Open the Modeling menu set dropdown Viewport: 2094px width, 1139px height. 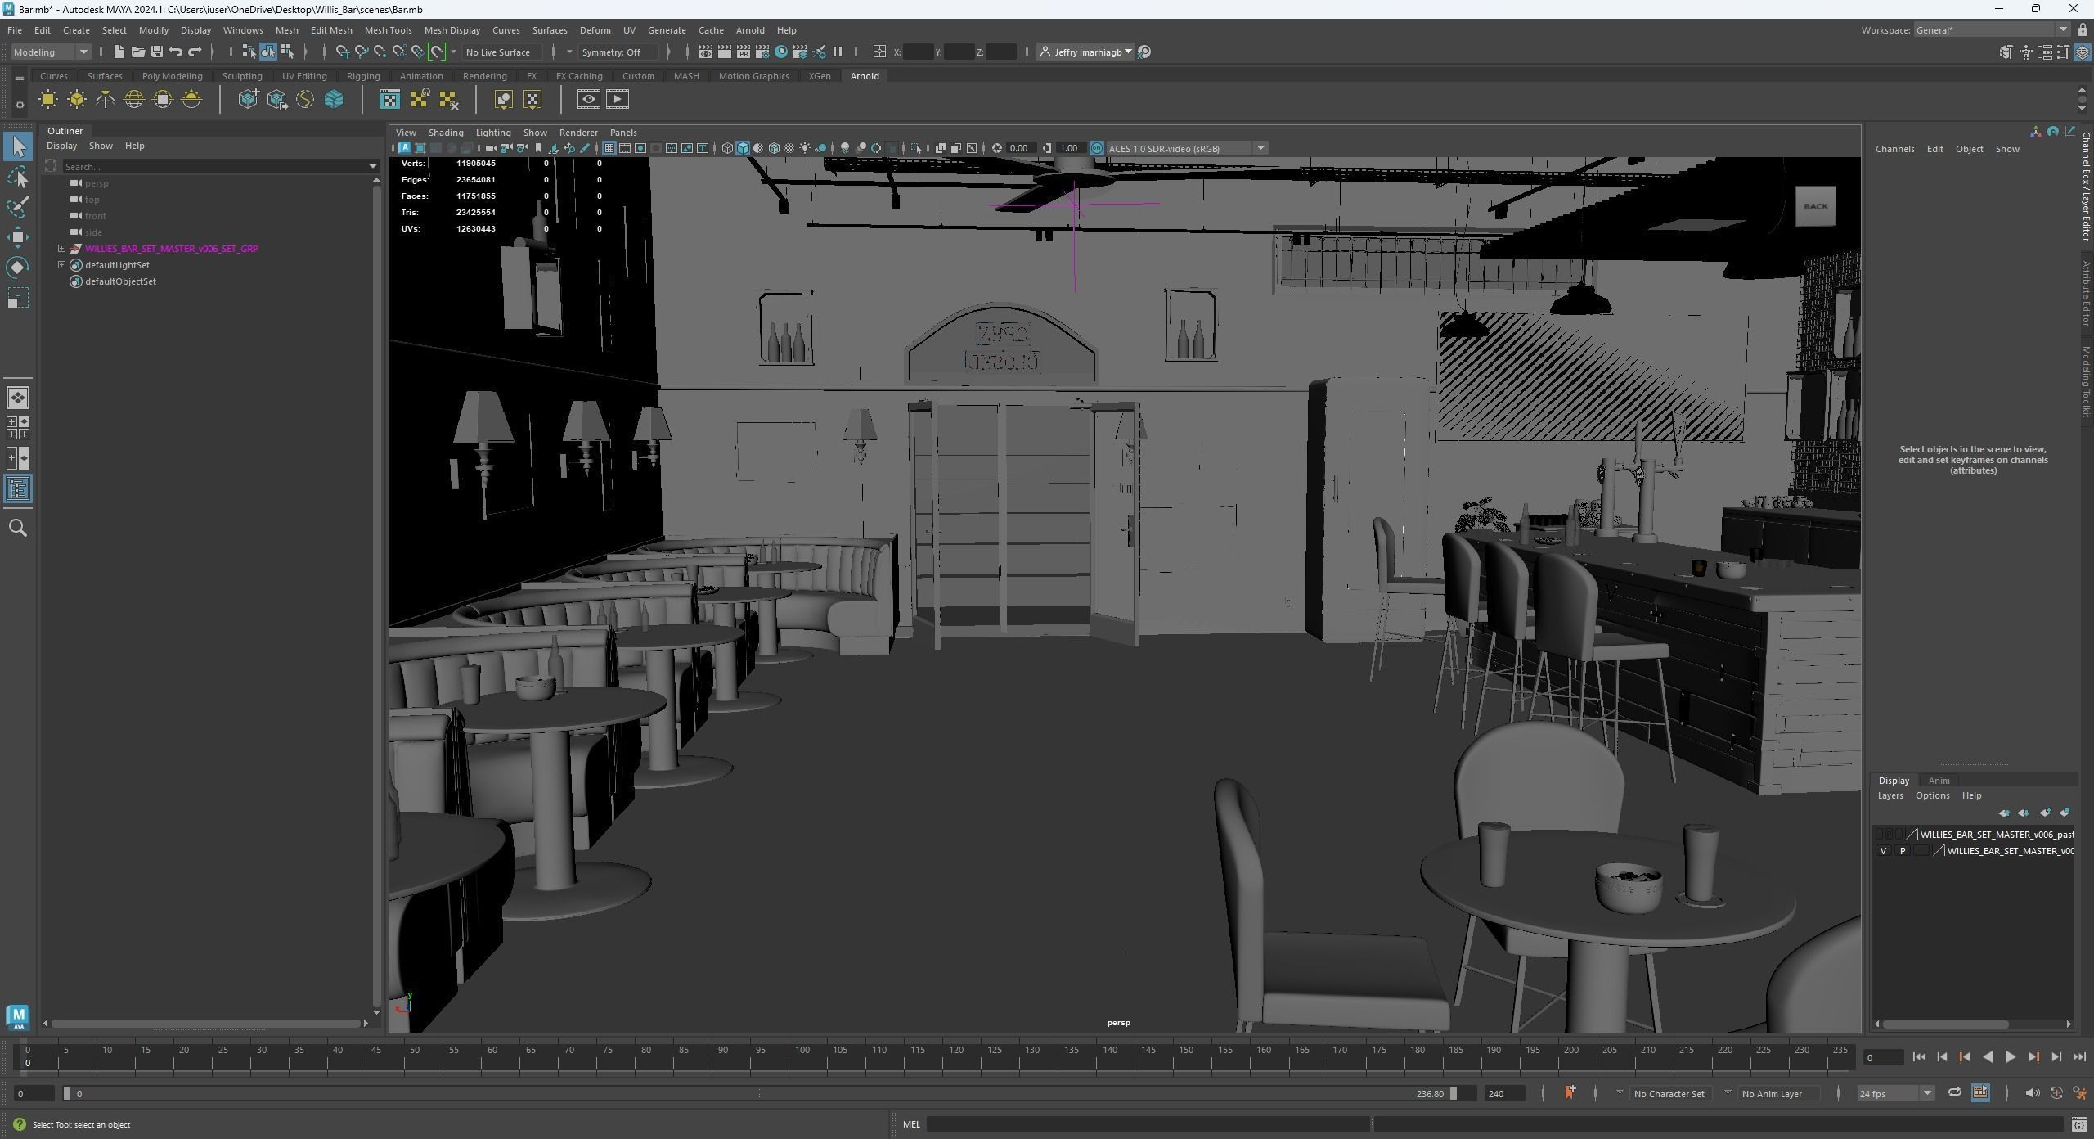coord(51,52)
